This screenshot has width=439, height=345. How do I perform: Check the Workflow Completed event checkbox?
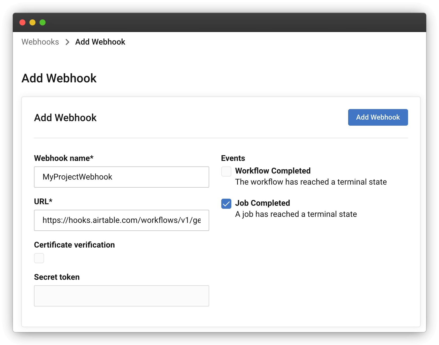coord(226,171)
